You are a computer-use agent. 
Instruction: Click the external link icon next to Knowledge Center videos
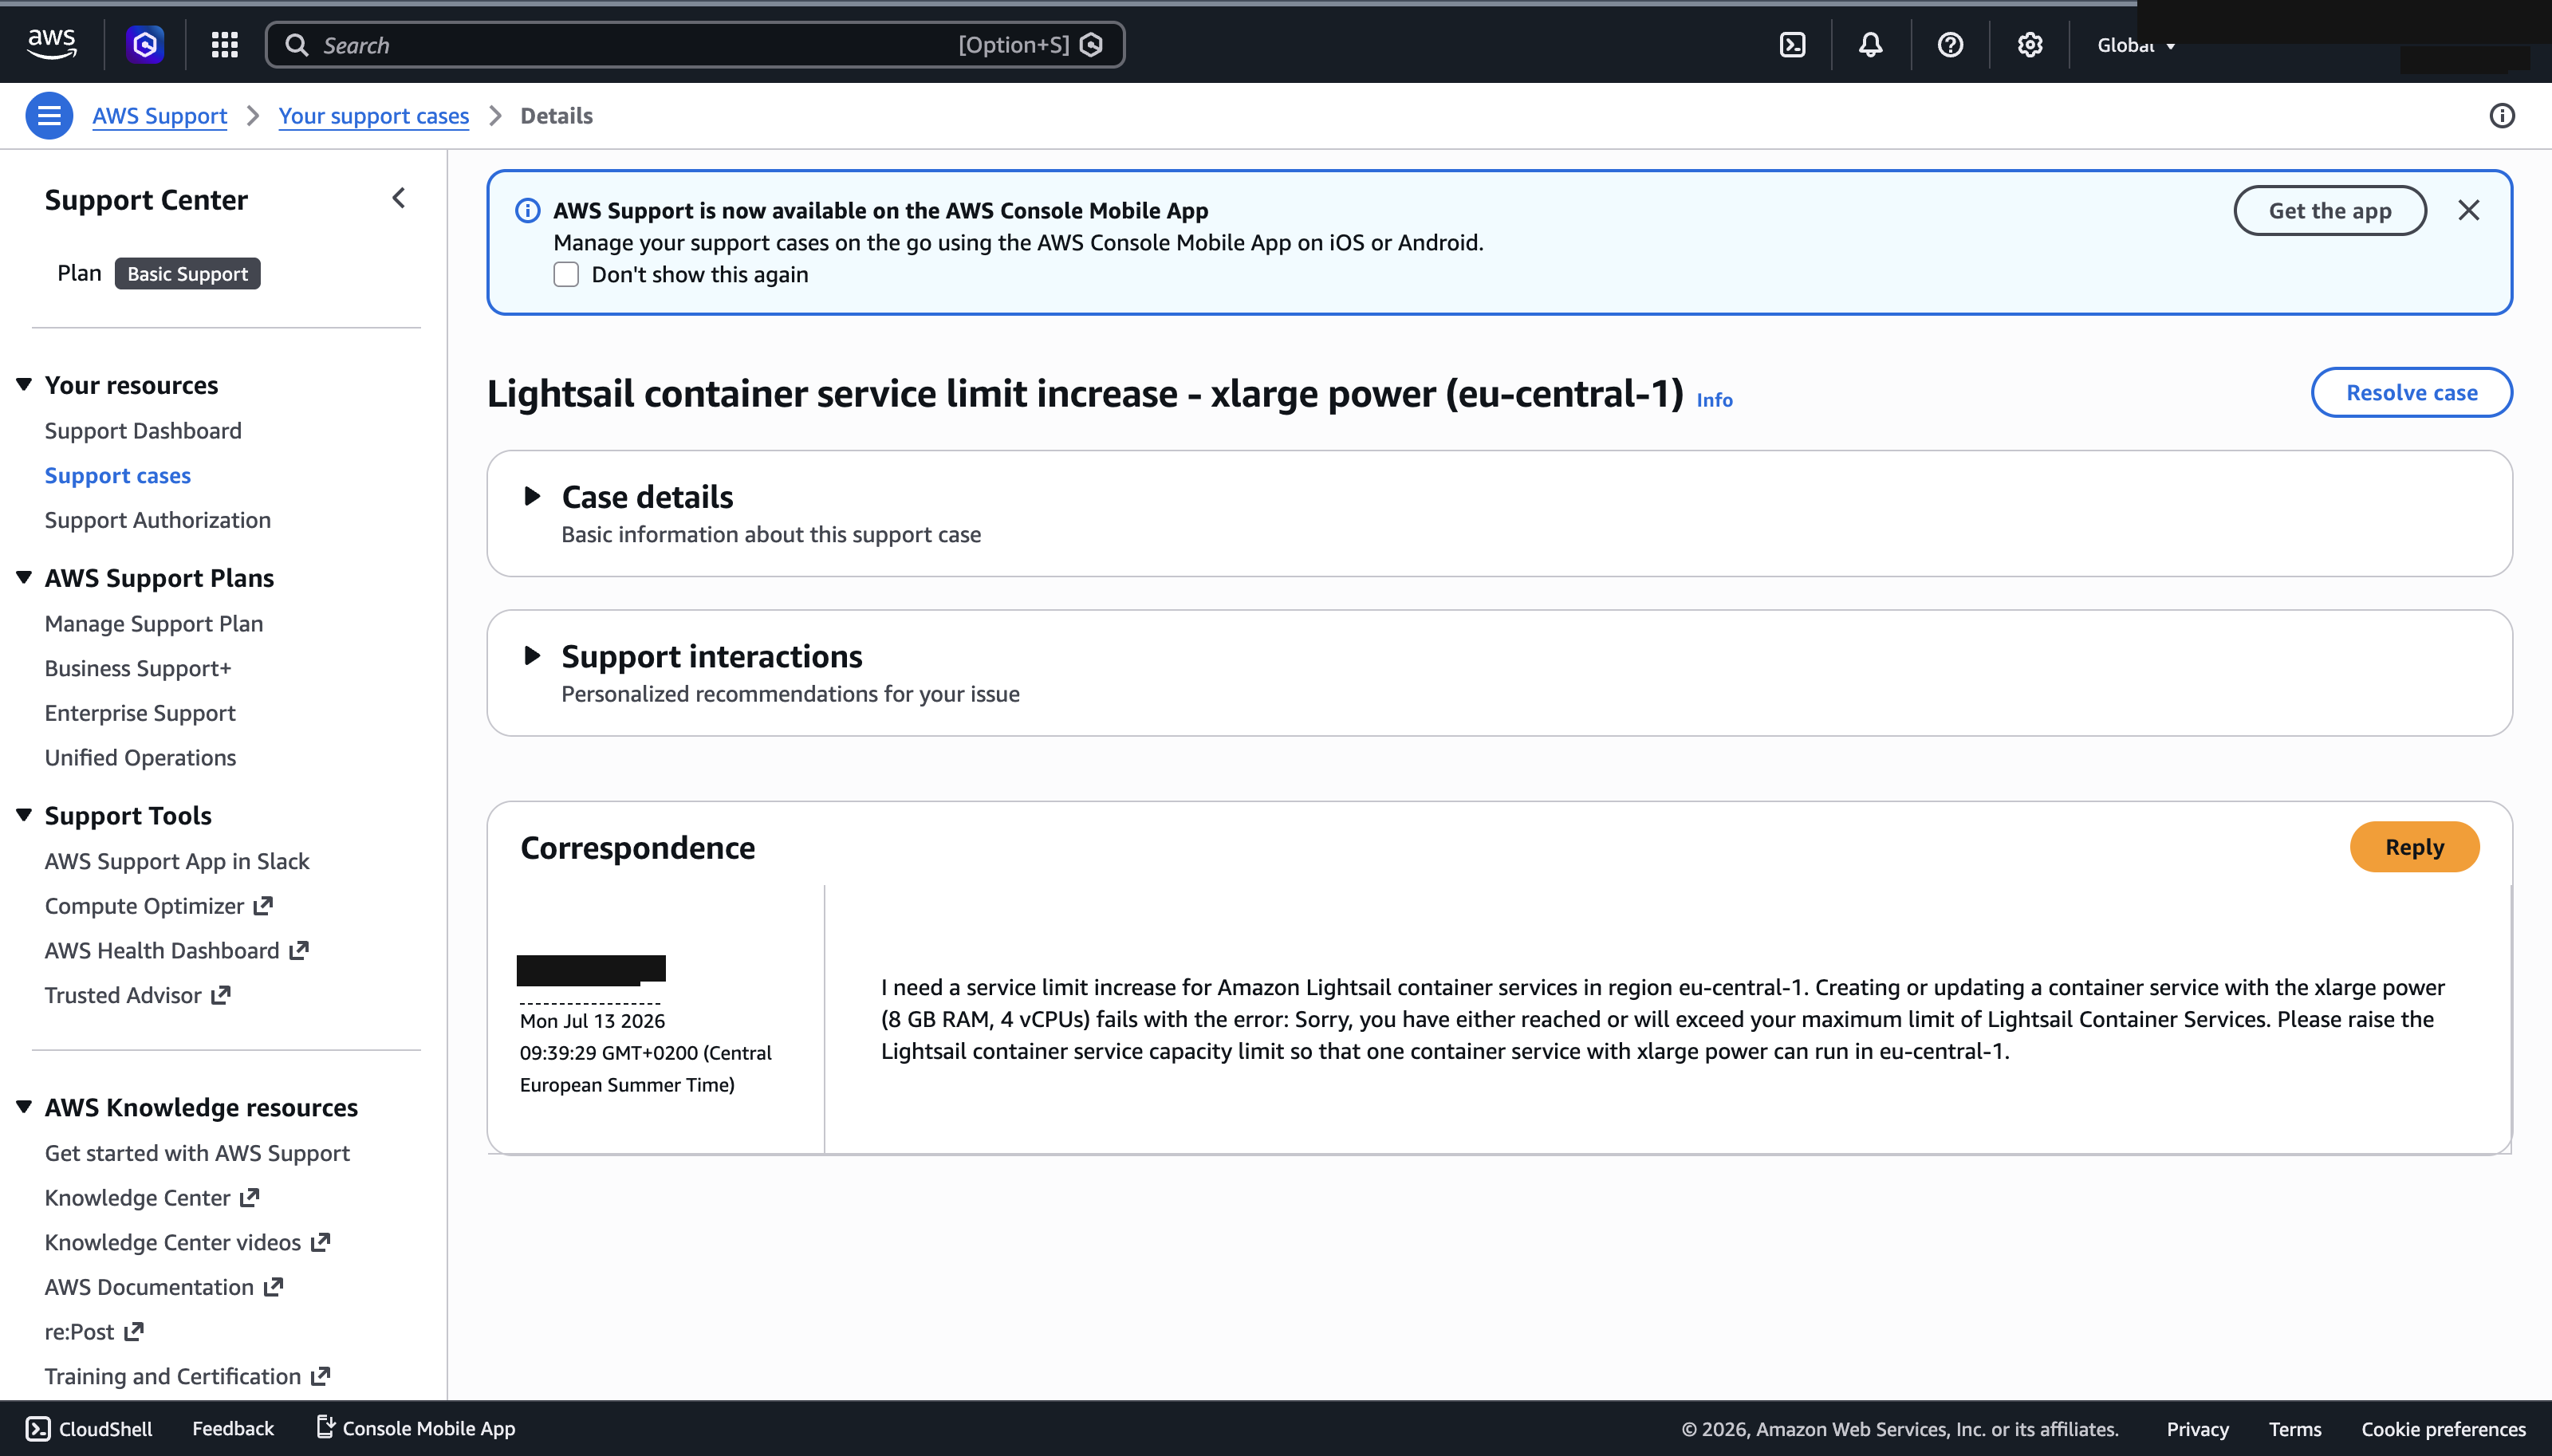click(321, 1242)
